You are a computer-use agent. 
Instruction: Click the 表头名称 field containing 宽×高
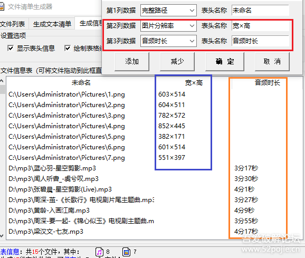tap(260, 26)
